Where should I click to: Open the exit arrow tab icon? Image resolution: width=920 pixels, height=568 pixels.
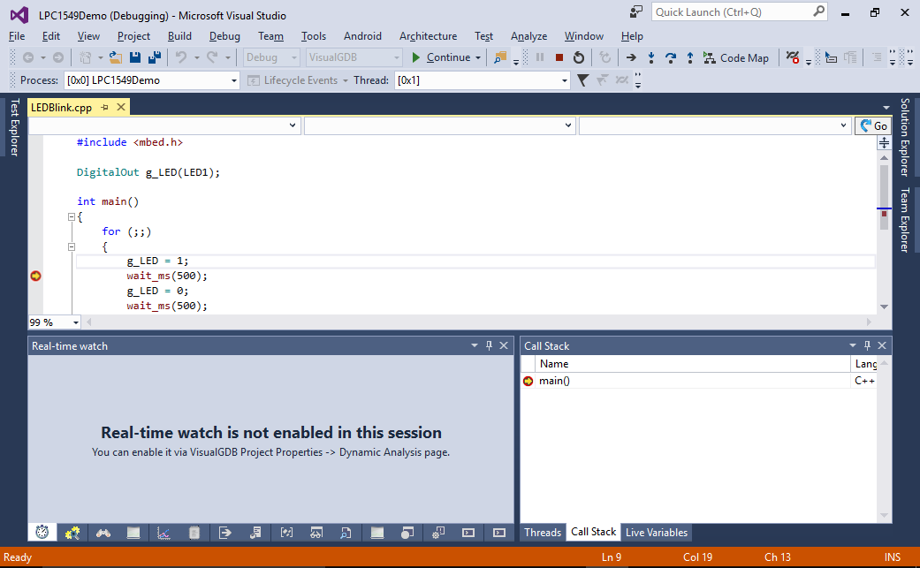[224, 533]
